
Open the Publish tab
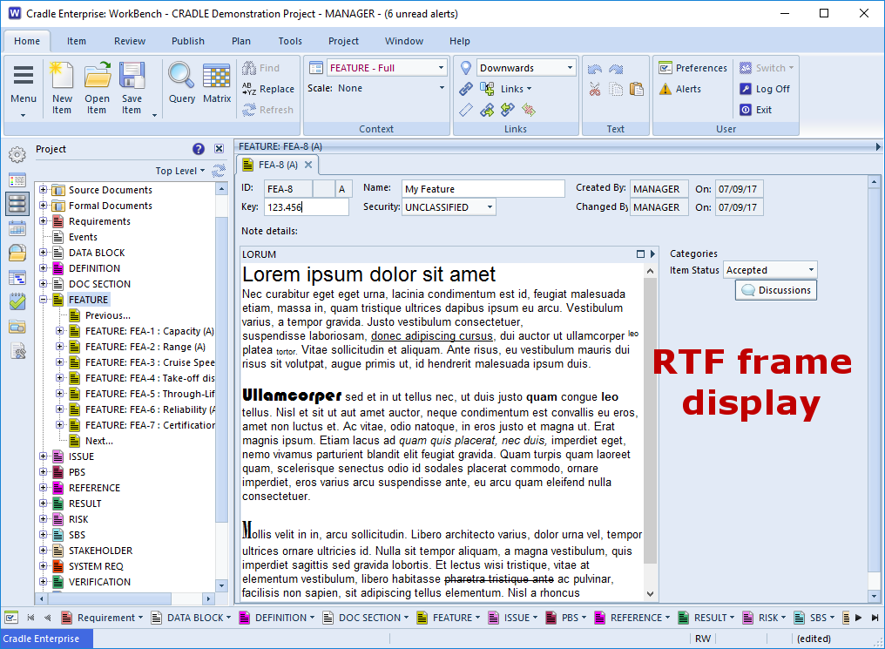[x=188, y=41]
